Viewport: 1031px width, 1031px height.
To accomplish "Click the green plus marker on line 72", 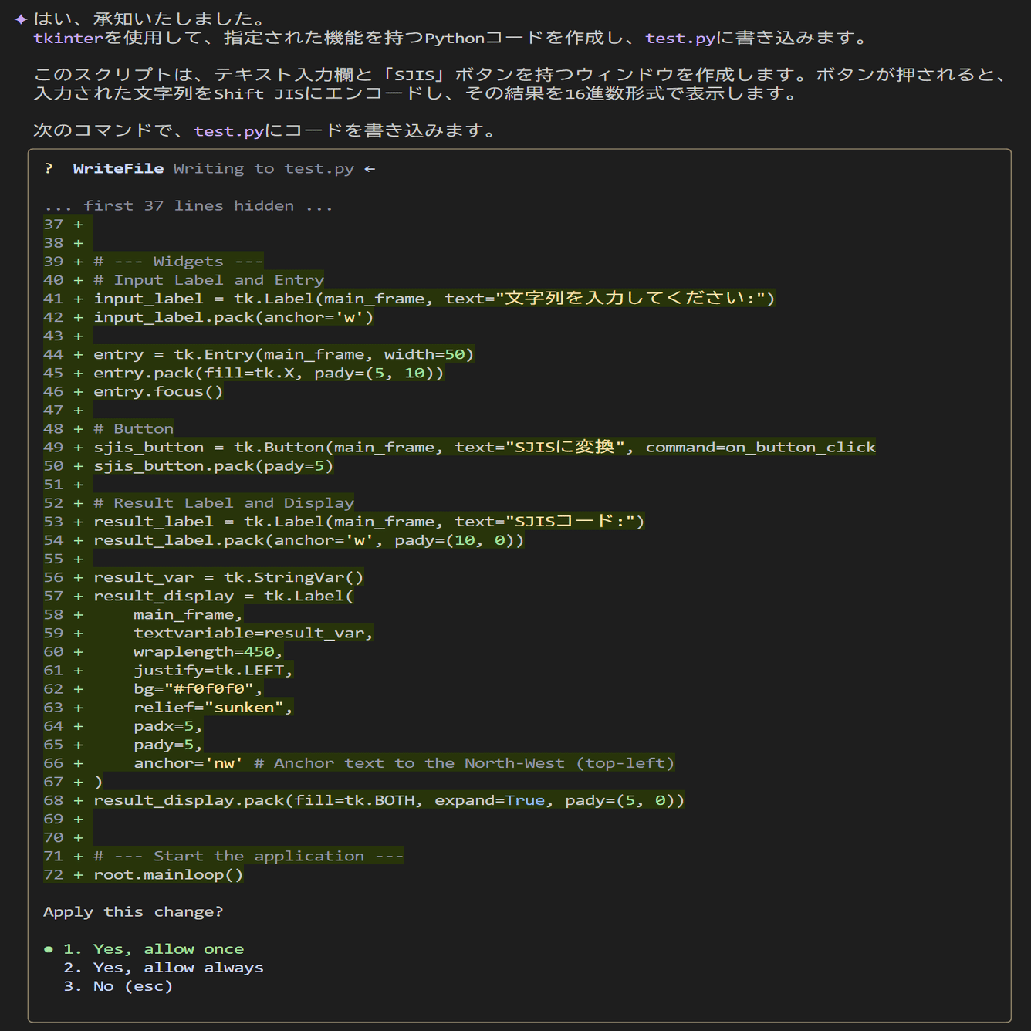I will 77,874.
